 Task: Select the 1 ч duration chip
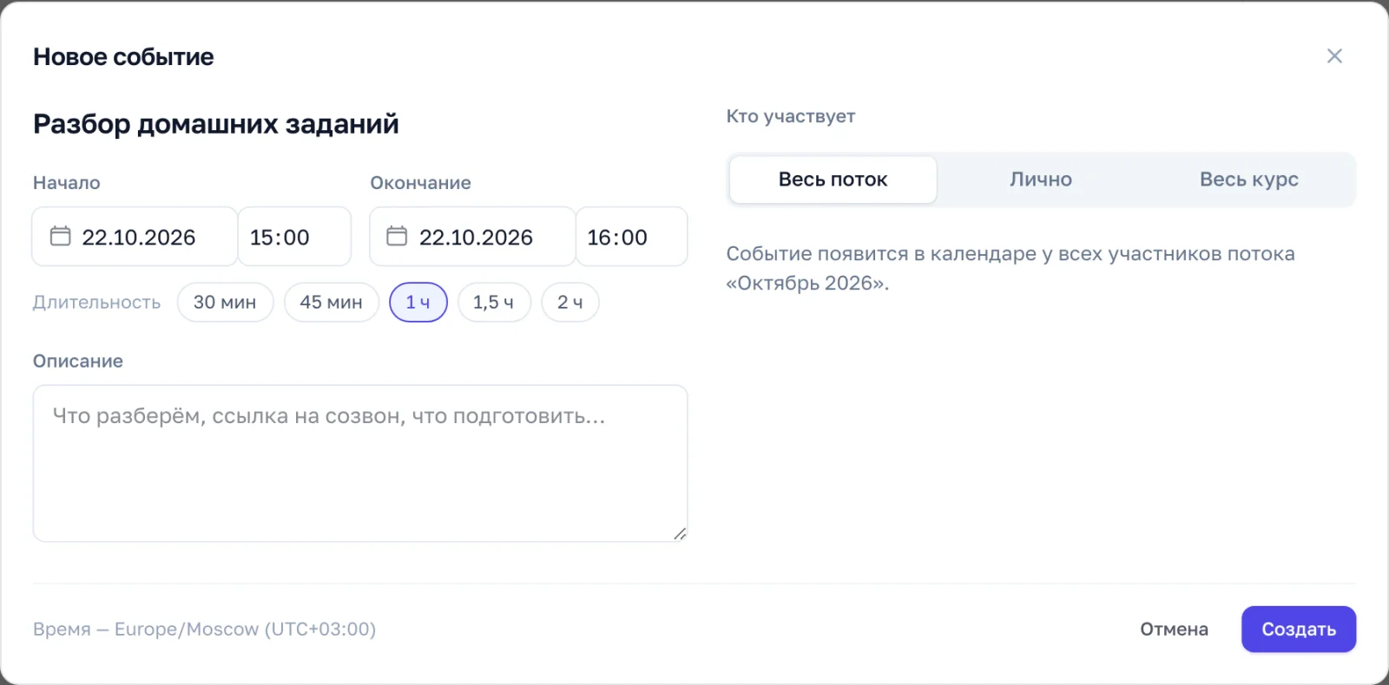[x=418, y=303]
